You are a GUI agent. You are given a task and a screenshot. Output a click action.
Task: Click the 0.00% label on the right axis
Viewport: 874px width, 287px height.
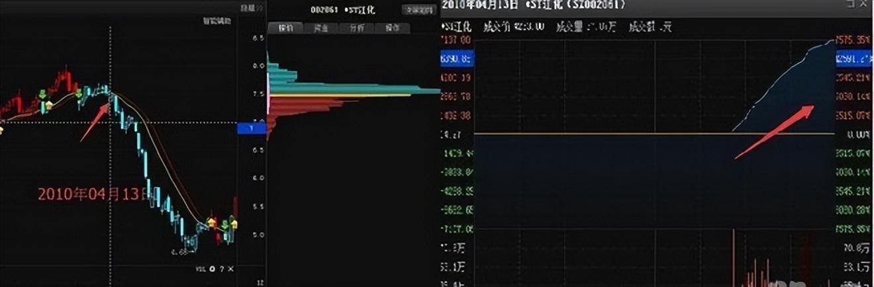(x=857, y=134)
